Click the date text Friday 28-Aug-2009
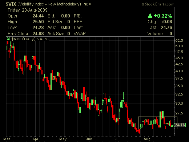Viewport: 189px width, 142px height. (x=28, y=10)
